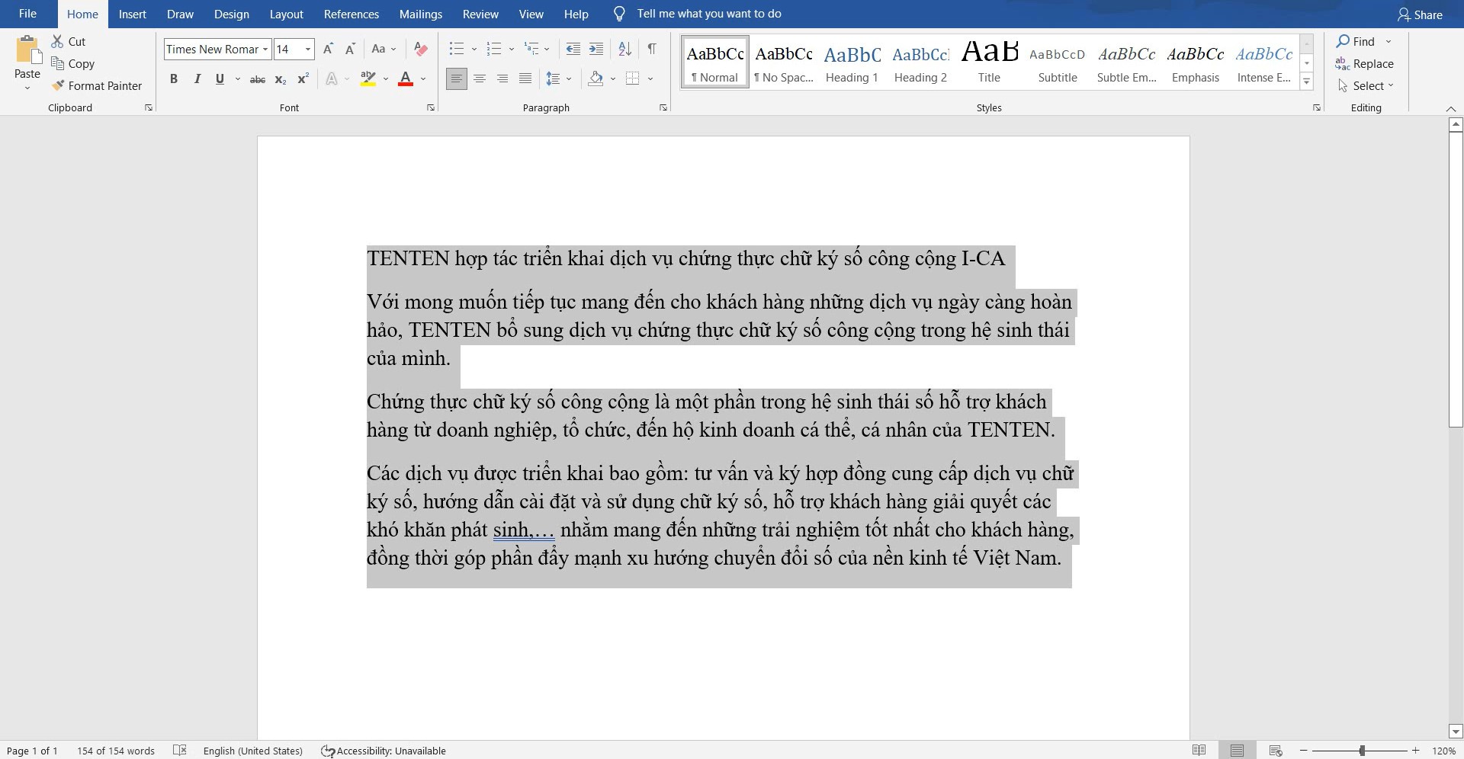This screenshot has height=759, width=1464.
Task: Click vertical scrollbar thumb
Action: [1456, 279]
